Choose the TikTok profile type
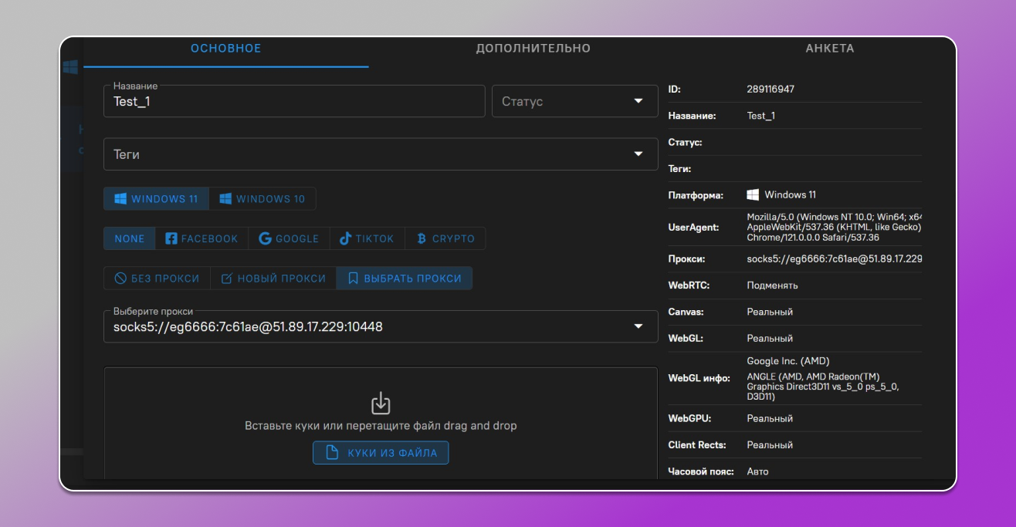This screenshot has width=1016, height=527. 367,239
